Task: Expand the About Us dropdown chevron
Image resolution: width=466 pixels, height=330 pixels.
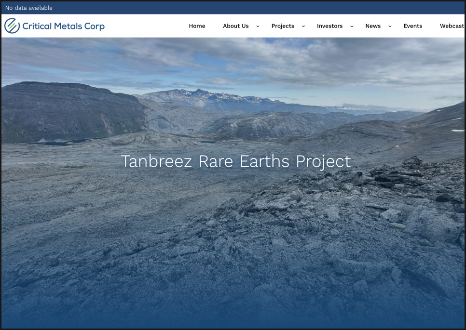Action: (x=258, y=26)
